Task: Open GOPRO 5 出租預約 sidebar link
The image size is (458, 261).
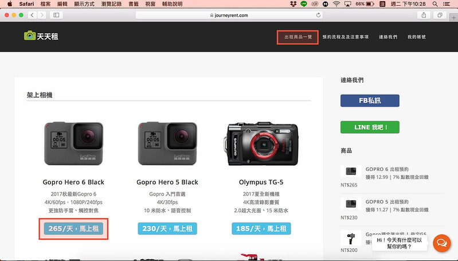Action: pos(387,202)
